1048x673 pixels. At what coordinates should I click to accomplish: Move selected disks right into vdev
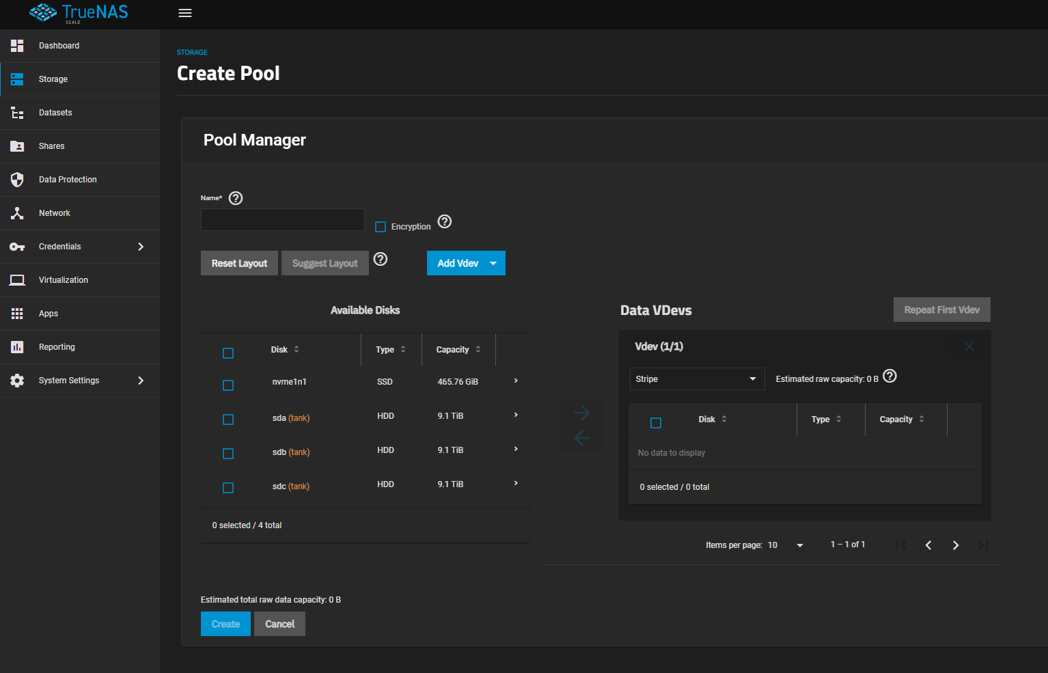tap(581, 413)
